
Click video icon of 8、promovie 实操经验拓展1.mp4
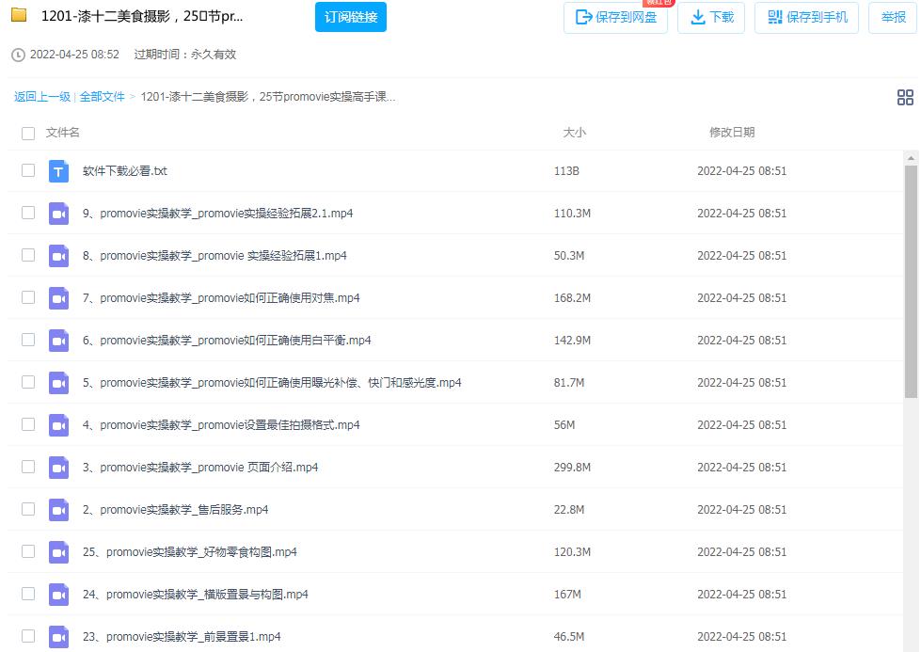58,256
